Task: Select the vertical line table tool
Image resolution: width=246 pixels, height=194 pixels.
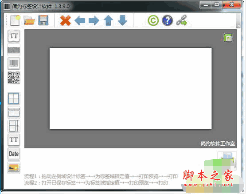Action: tap(14, 126)
